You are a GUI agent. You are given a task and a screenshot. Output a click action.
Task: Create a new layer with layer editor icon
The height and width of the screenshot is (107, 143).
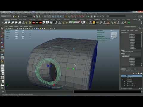(x=139, y=73)
